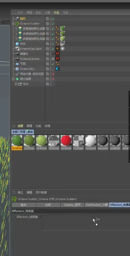This screenshot has height=256, width=130.
Task: Select the checkered material tag on 球体
Action: (x=62, y=43)
